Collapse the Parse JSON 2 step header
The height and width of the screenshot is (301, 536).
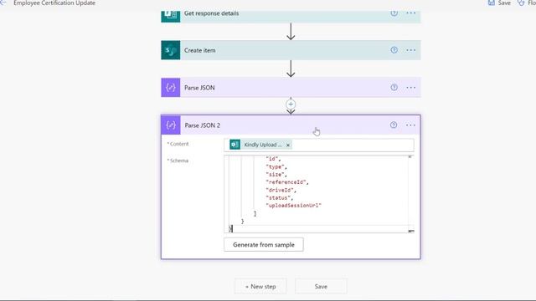coord(291,125)
